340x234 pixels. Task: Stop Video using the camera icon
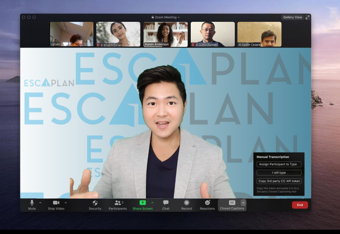[x=56, y=203]
